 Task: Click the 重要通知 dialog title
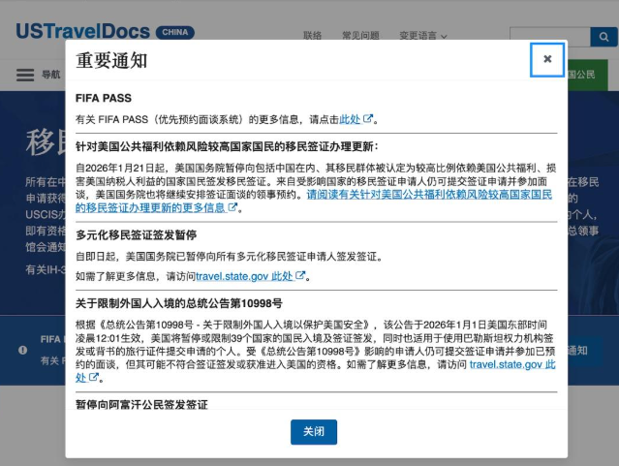point(111,60)
